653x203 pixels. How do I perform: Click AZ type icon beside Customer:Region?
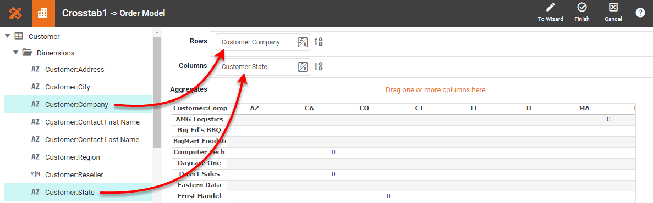35,157
